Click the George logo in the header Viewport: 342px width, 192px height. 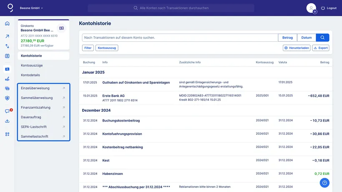point(10,8)
